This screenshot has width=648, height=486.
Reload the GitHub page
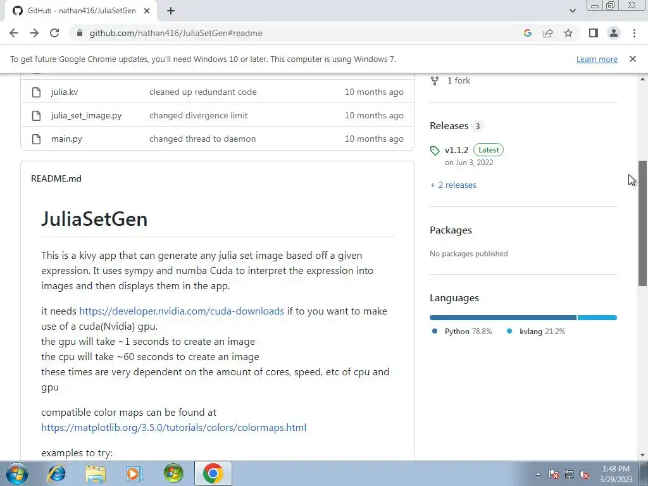click(x=54, y=33)
